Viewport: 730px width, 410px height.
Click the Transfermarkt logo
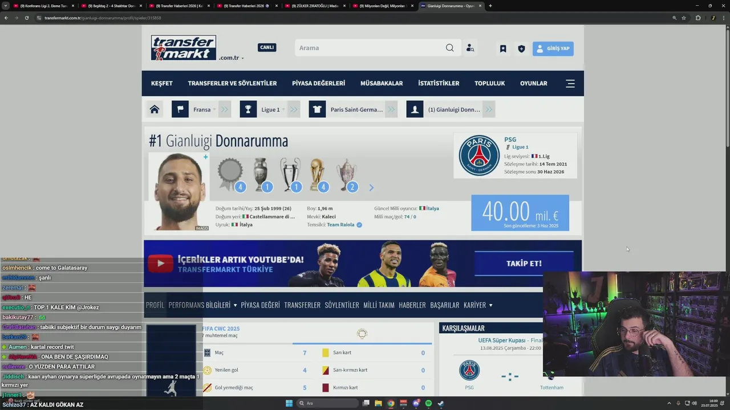pos(184,48)
